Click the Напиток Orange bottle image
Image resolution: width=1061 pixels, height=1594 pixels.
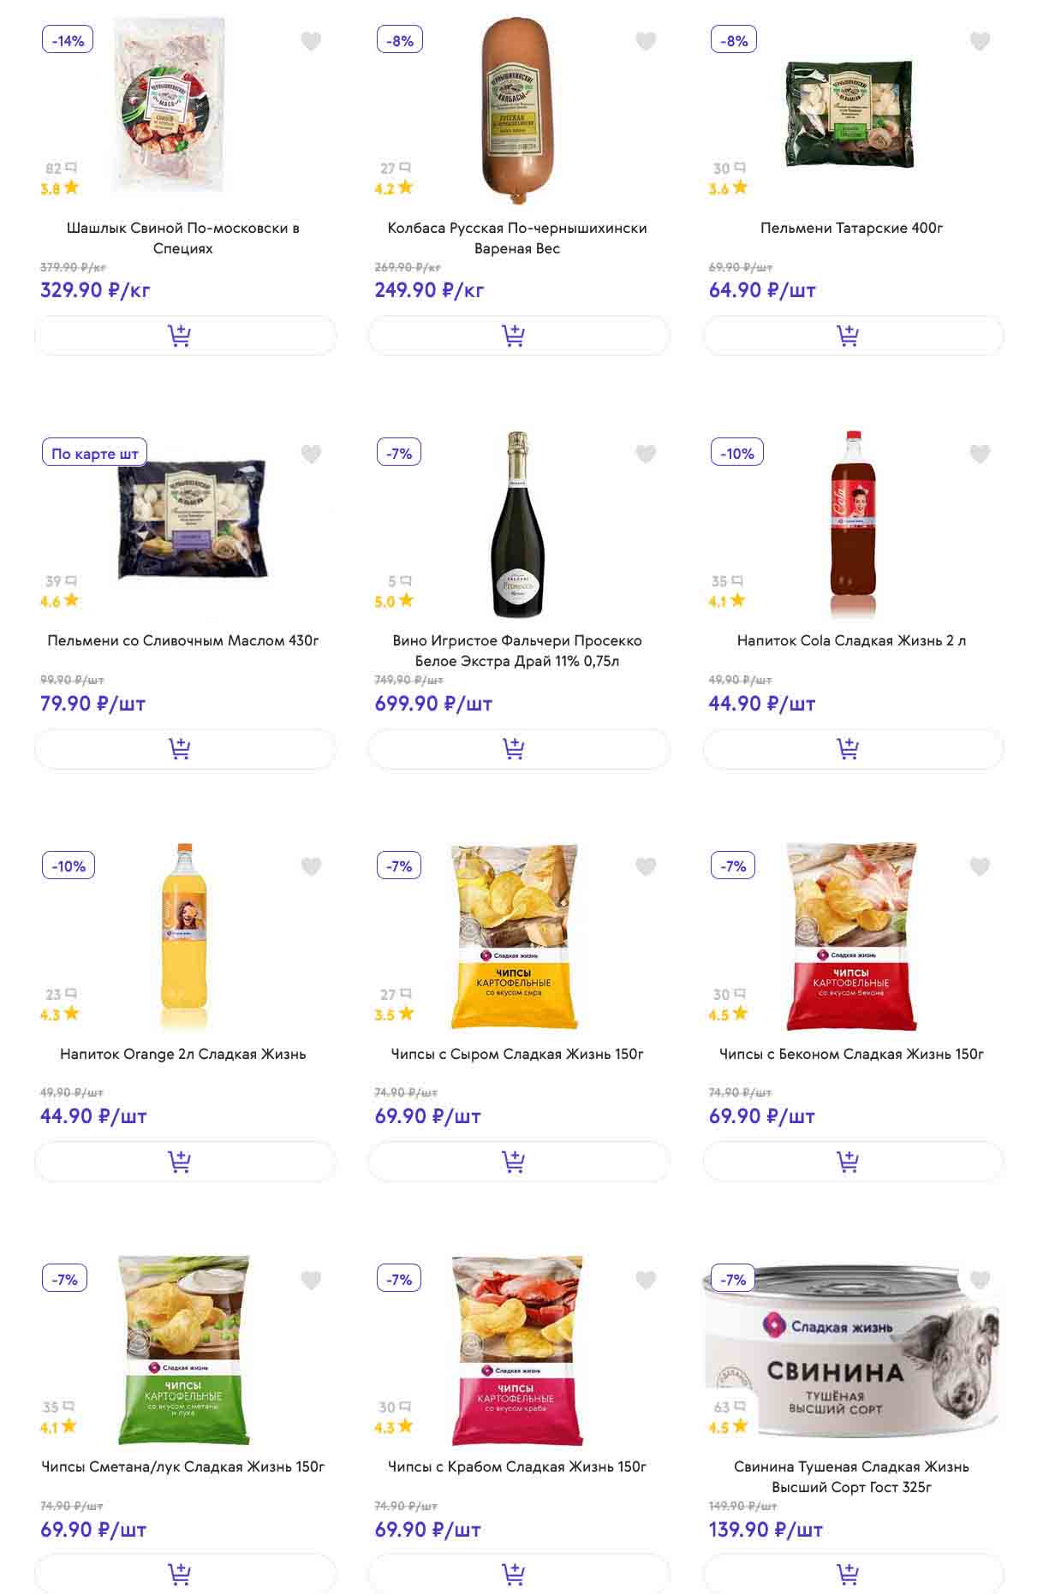pos(183,936)
